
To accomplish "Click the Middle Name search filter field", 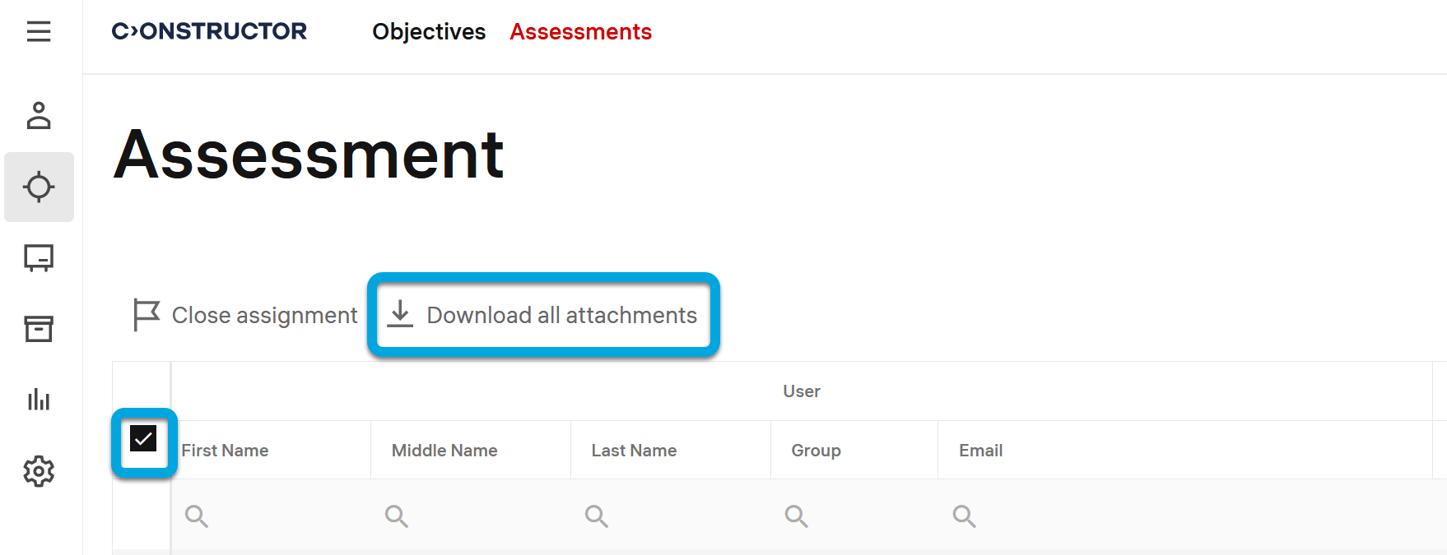I will pos(471,516).
